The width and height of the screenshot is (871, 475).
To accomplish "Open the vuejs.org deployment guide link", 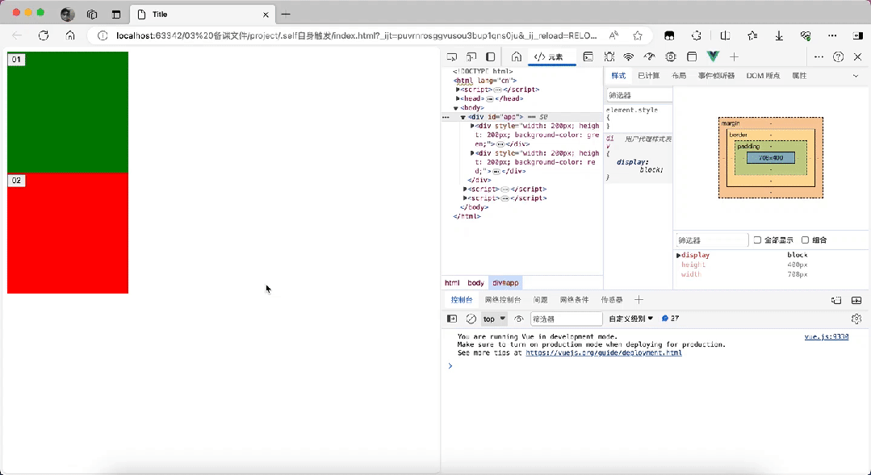I will pos(603,352).
